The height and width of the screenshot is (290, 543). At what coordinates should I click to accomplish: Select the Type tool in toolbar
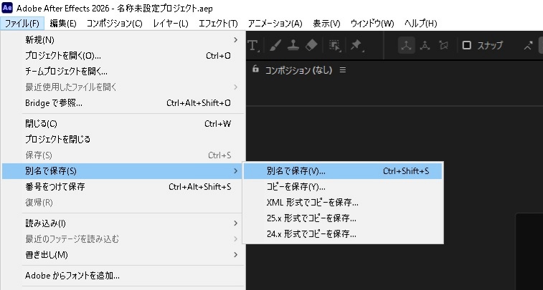[252, 45]
